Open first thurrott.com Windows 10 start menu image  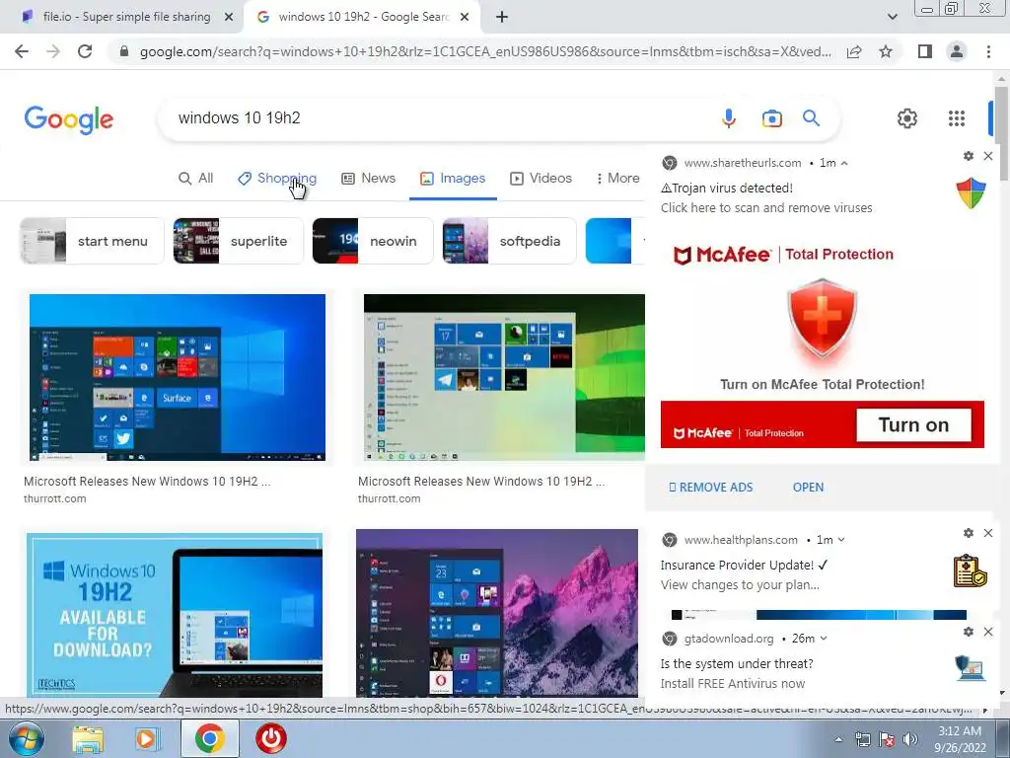coord(178,377)
